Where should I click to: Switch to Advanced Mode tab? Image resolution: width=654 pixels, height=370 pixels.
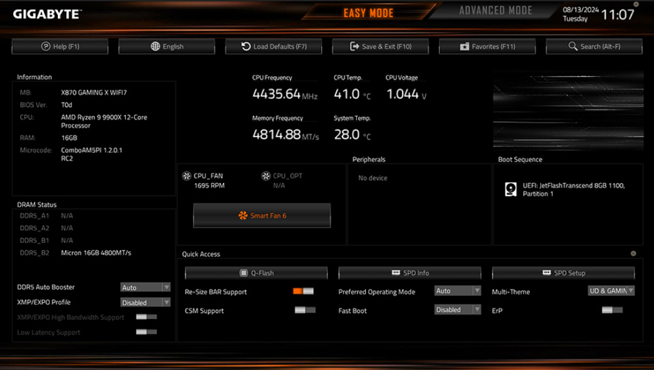(495, 11)
